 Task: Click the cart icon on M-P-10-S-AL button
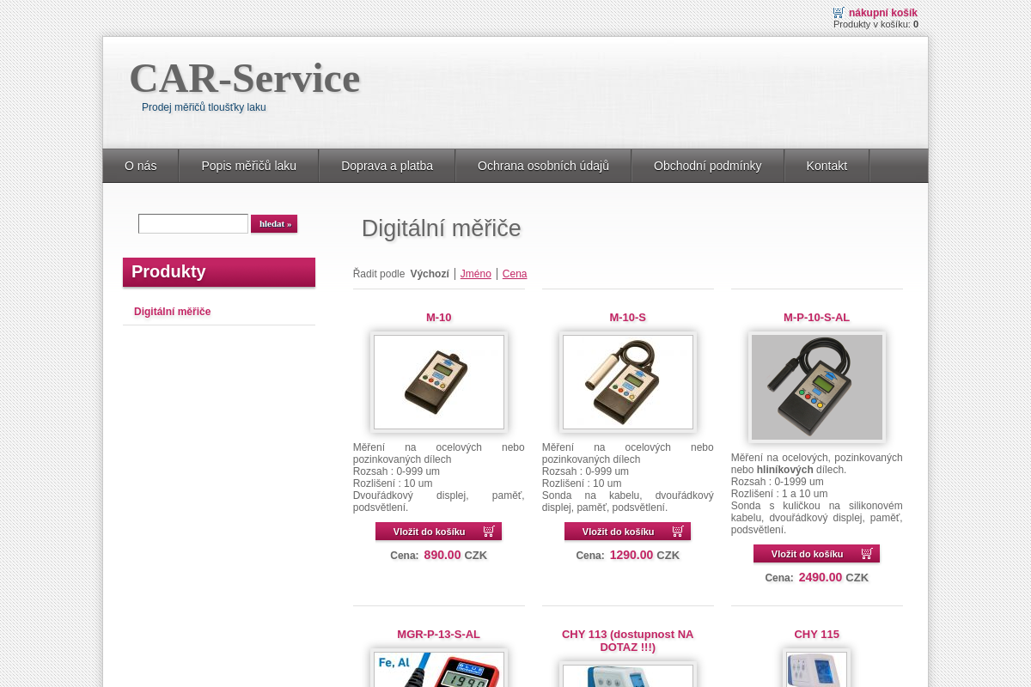point(867,553)
